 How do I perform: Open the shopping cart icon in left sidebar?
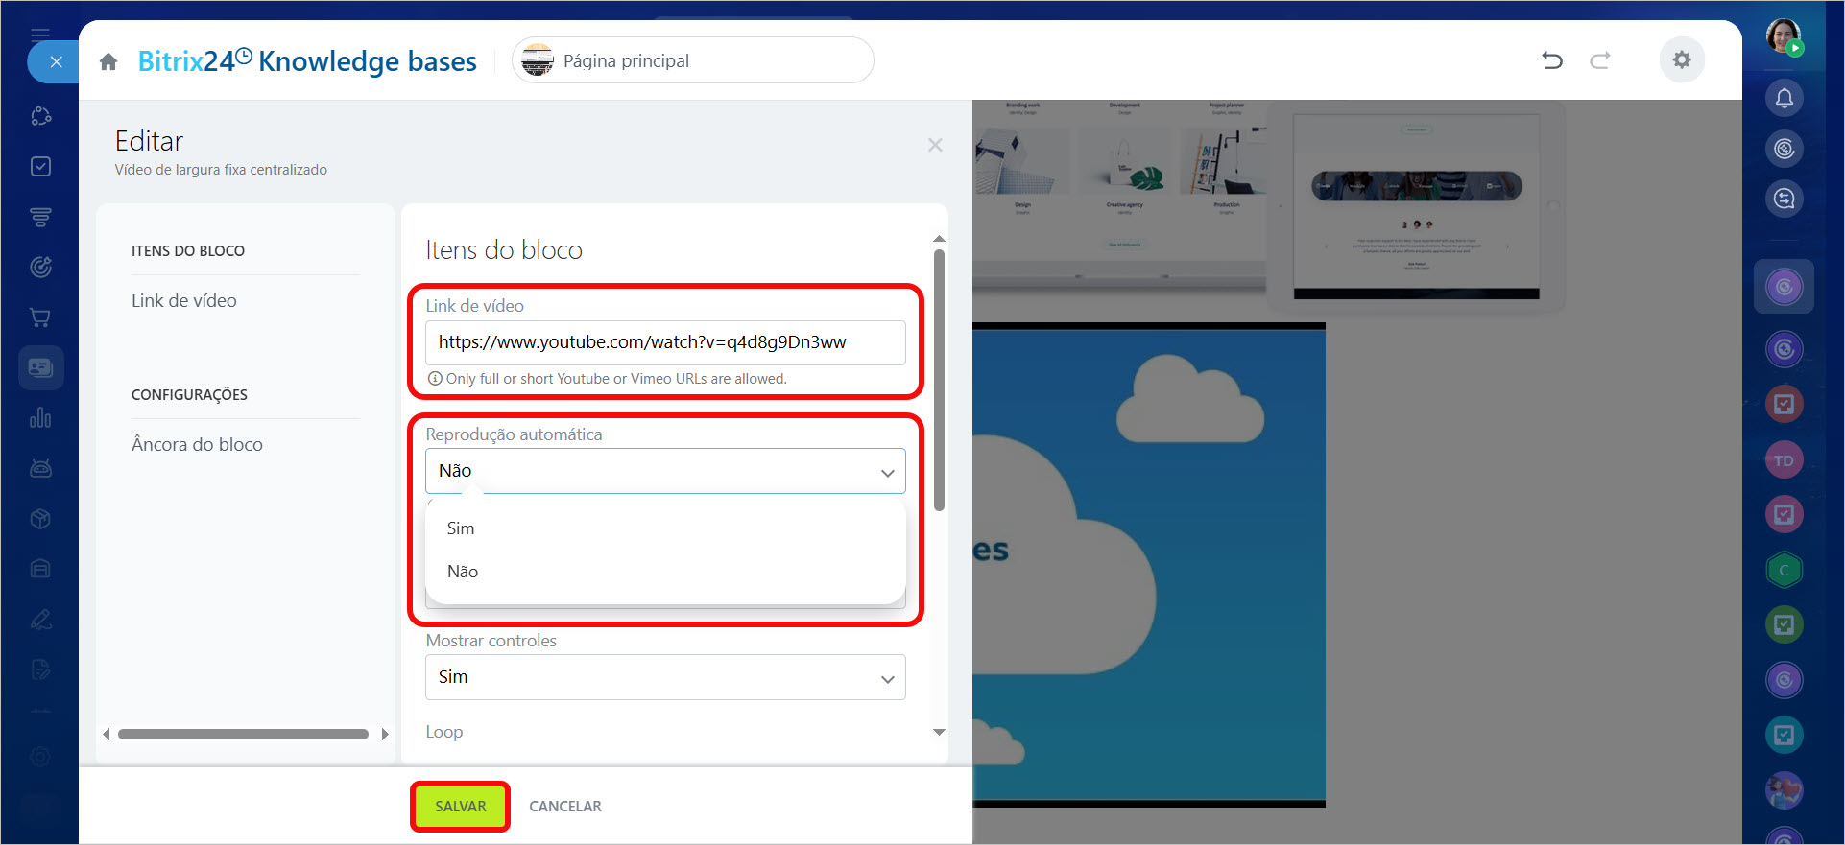pos(40,317)
